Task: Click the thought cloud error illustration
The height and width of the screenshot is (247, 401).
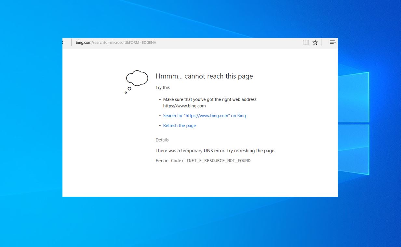Action: (137, 82)
